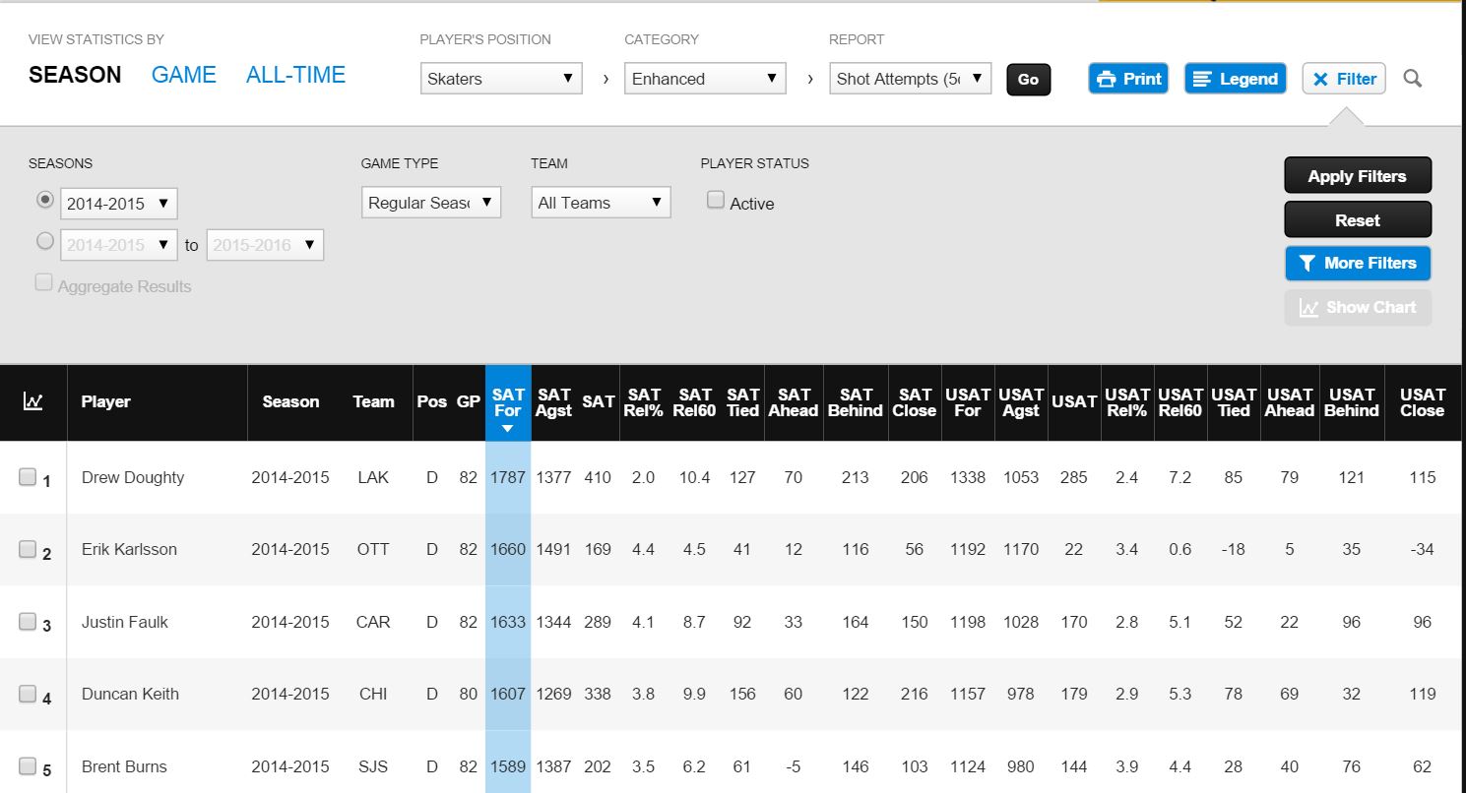Click the Show Chart button
This screenshot has height=793, width=1466.
[x=1358, y=307]
